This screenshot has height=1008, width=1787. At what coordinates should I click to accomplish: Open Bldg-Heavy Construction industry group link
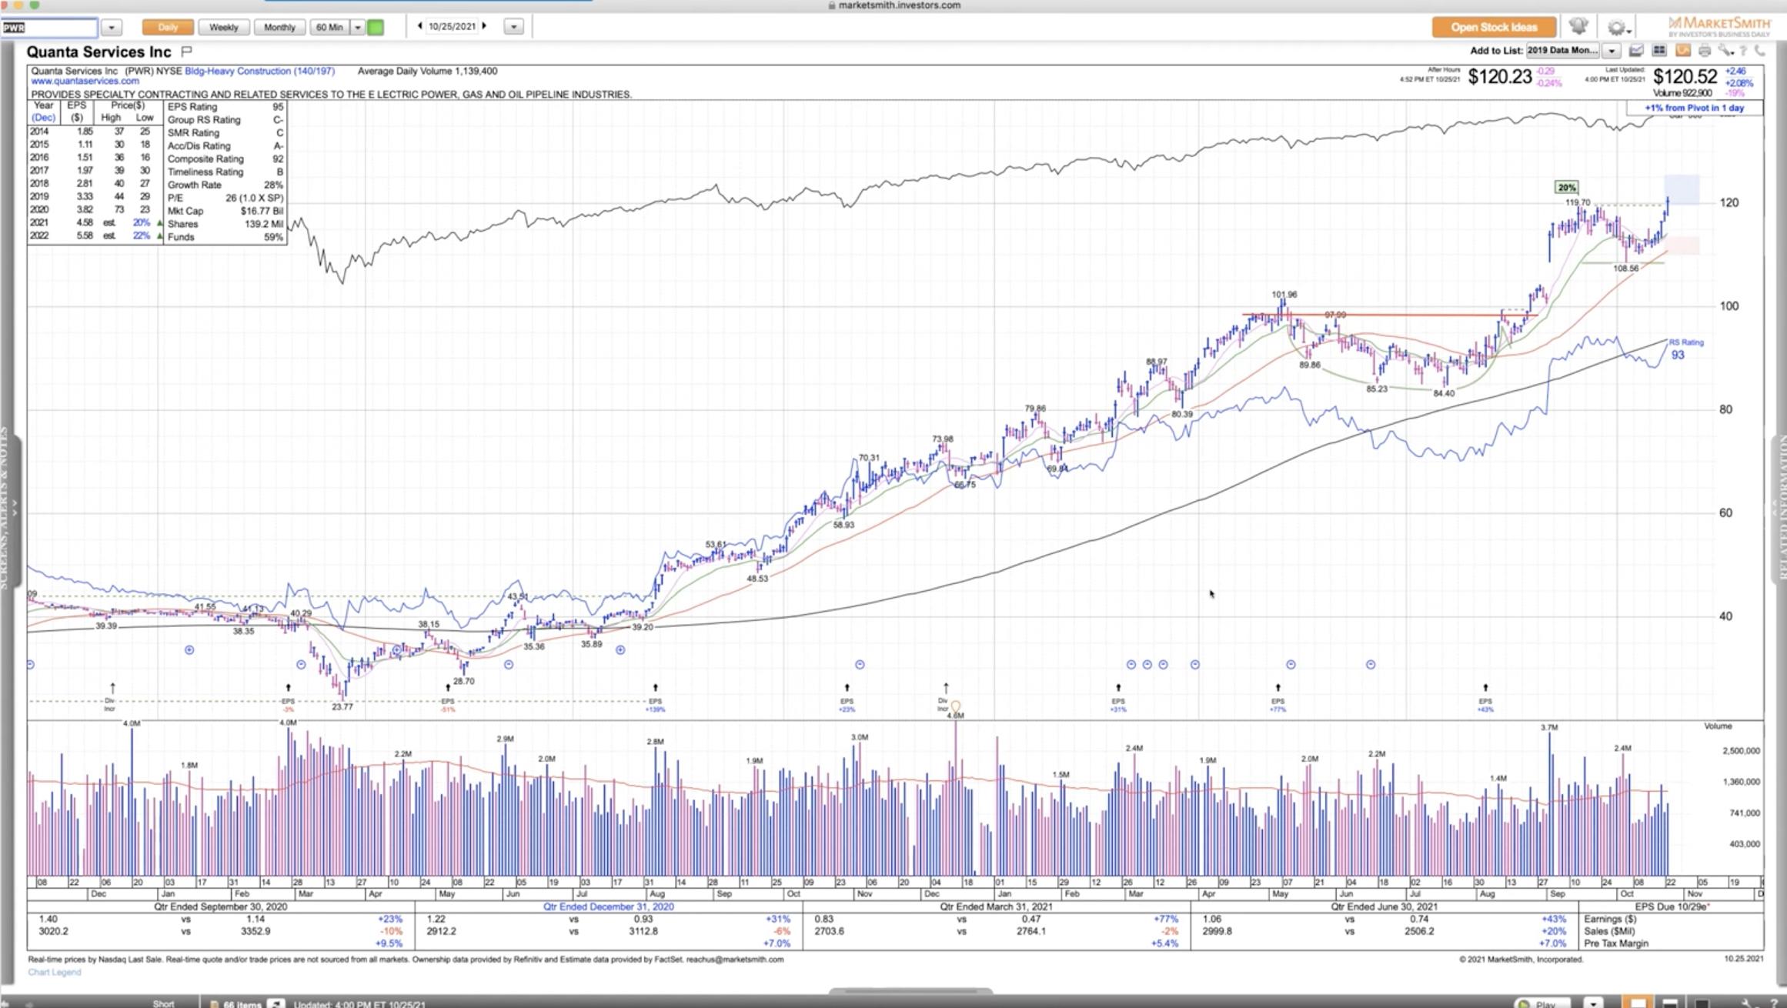pos(259,71)
